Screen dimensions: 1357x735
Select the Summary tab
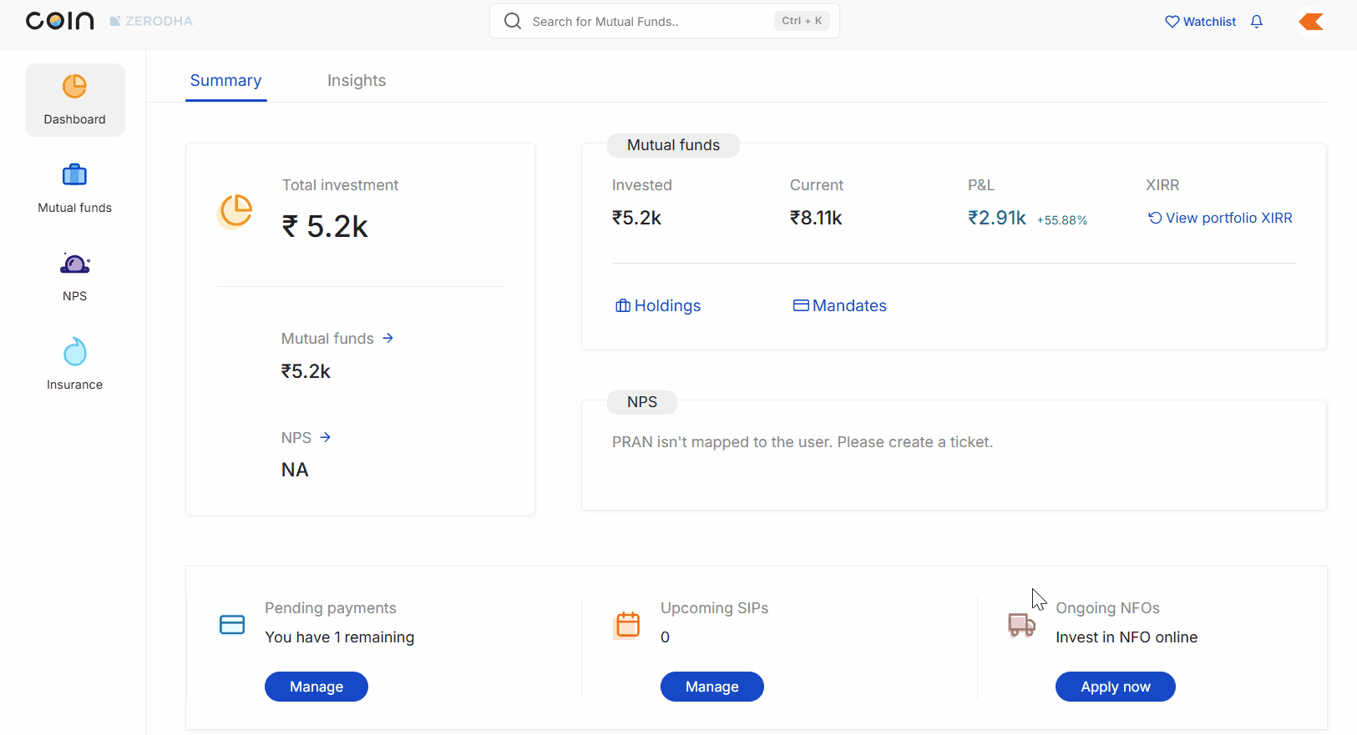pos(225,81)
